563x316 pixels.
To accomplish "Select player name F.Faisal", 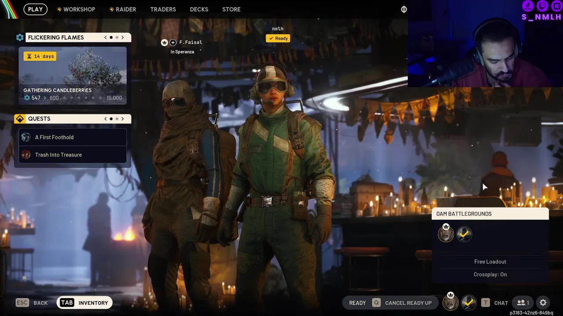I will click(191, 43).
